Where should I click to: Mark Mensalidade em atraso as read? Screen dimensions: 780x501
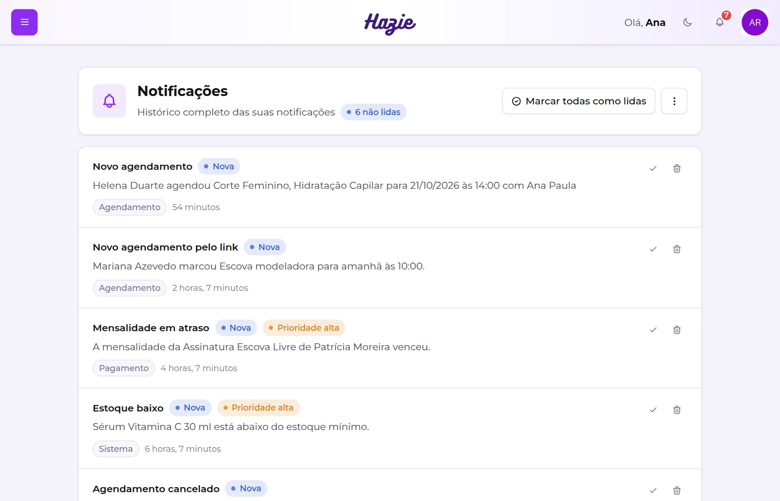653,330
